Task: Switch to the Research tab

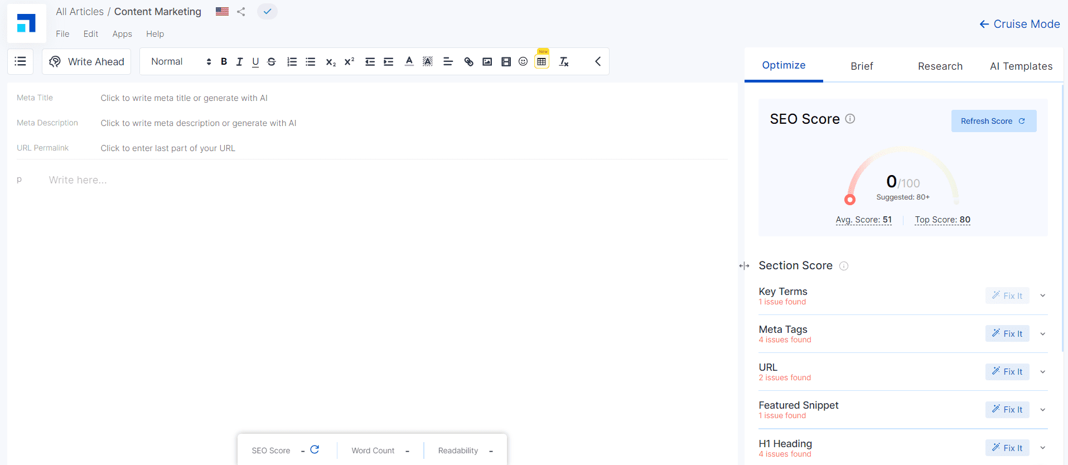Action: (x=940, y=66)
